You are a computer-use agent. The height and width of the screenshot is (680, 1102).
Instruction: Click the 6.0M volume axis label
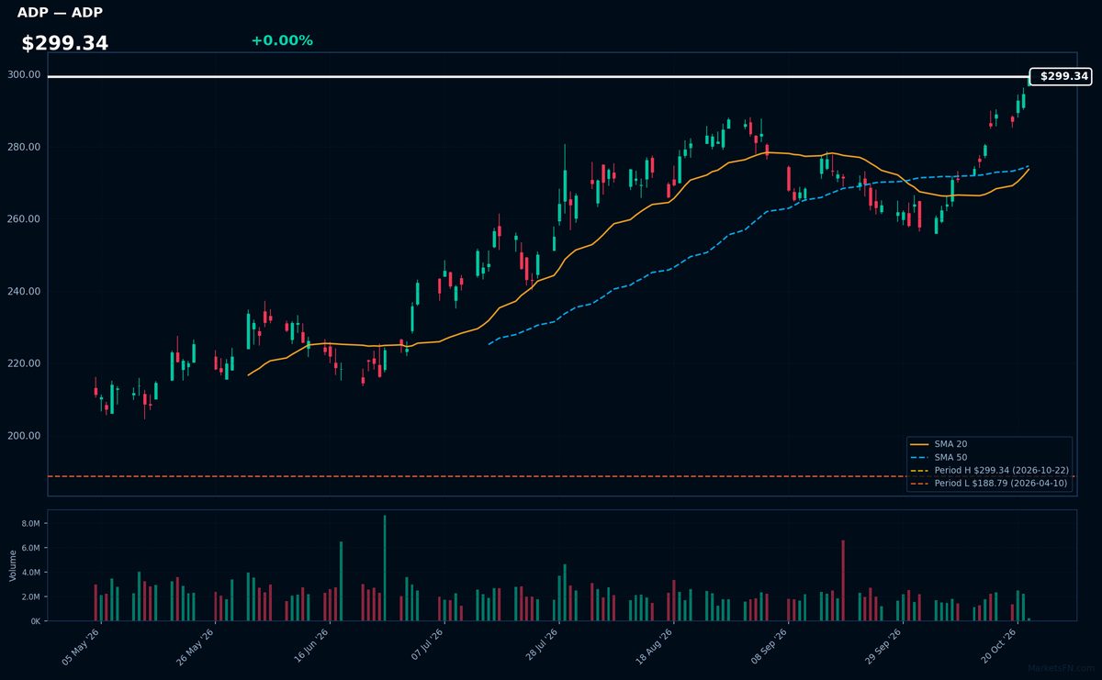31,548
